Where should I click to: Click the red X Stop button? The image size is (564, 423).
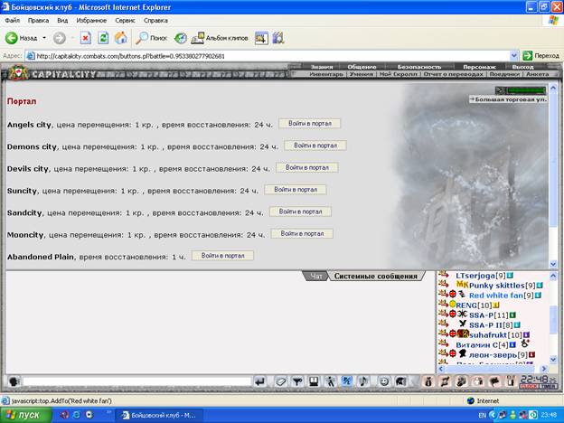[85, 38]
